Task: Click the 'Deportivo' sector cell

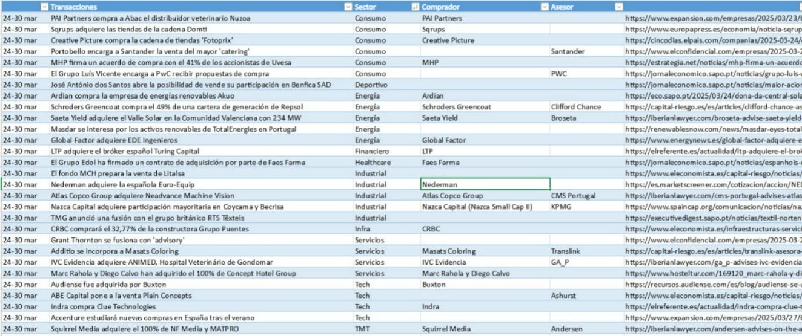Action: (x=386, y=85)
